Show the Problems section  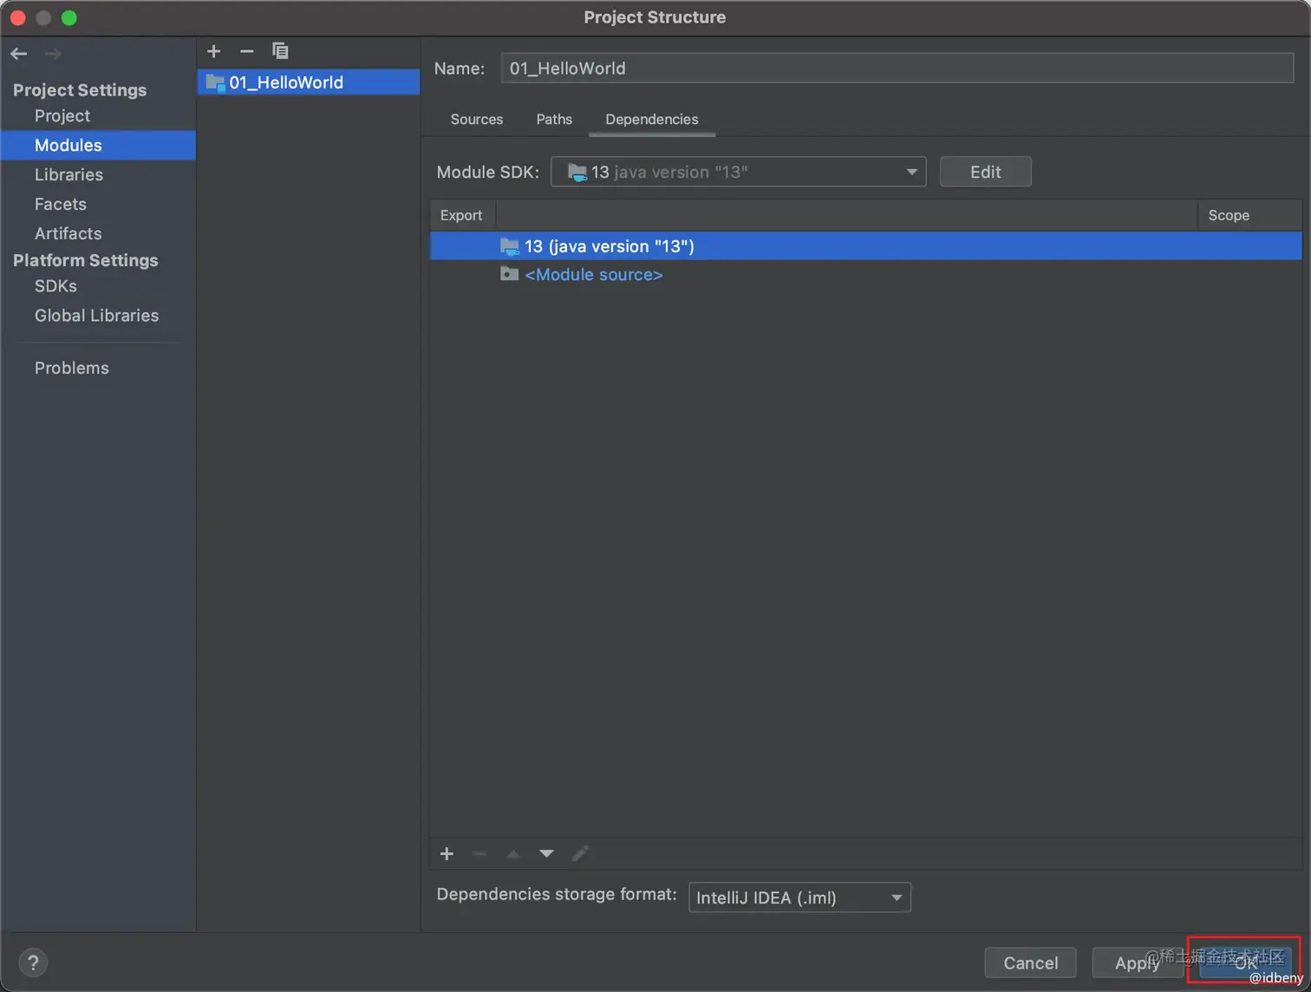click(72, 369)
